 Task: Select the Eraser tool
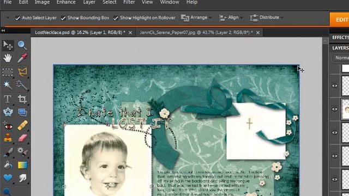22,138
